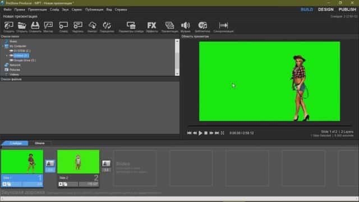This screenshot has height=202, width=359.
Task: Stop the preview playback
Action: (206, 133)
